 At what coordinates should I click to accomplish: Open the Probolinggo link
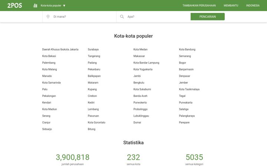tap(141, 109)
